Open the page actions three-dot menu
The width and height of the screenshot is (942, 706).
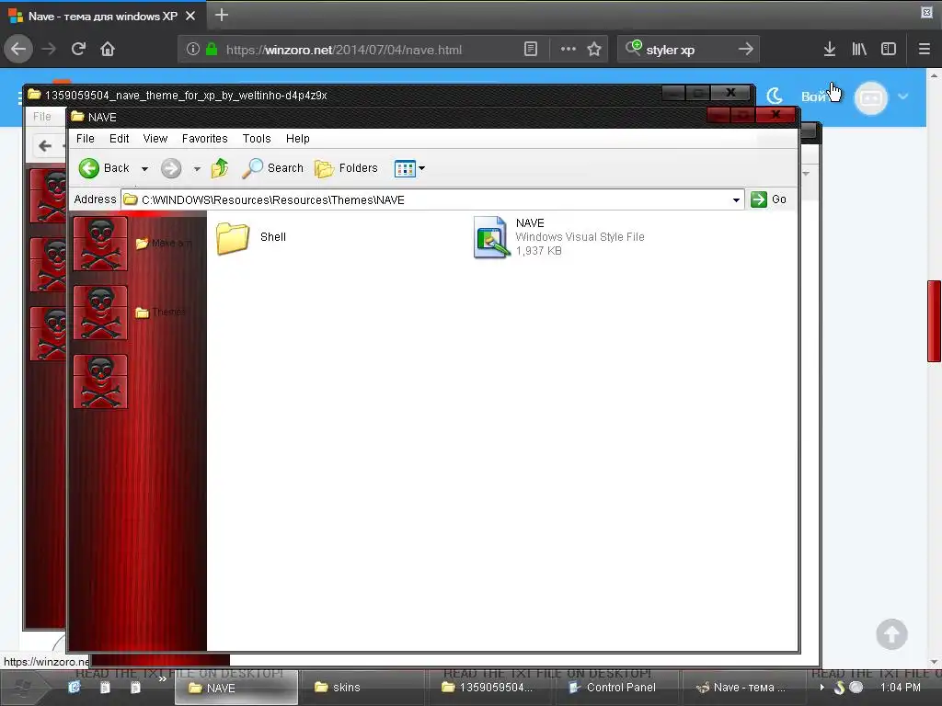tap(569, 50)
